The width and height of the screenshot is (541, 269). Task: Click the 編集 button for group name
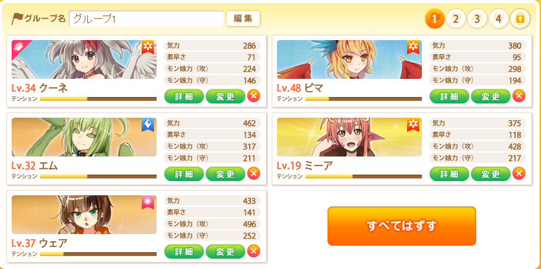(243, 19)
